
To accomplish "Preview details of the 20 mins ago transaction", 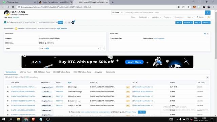I will (x=8, y=87).
